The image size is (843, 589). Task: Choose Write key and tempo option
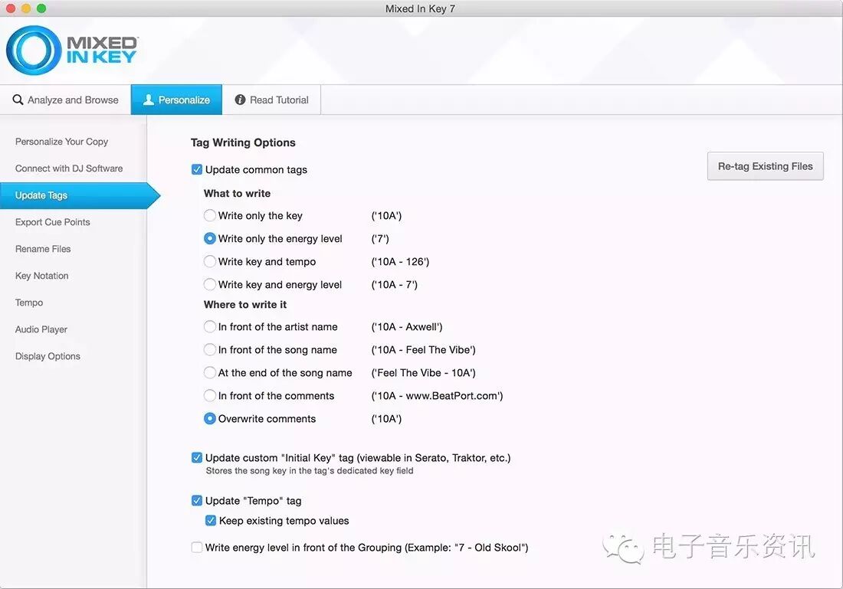coord(210,262)
